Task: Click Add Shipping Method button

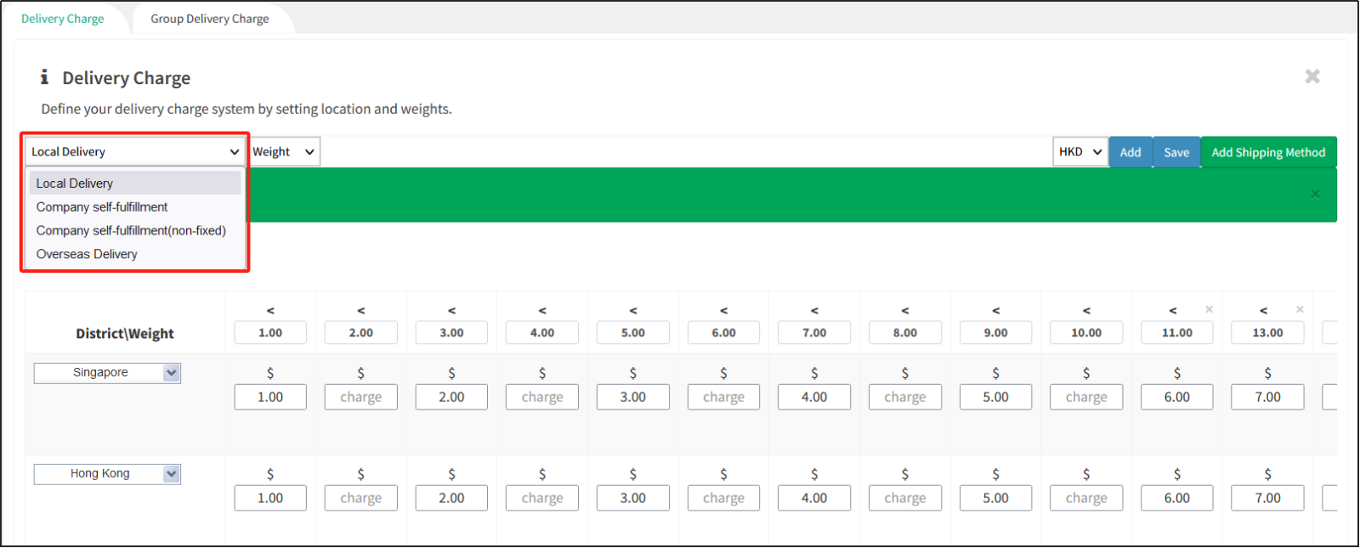Action: [1267, 152]
